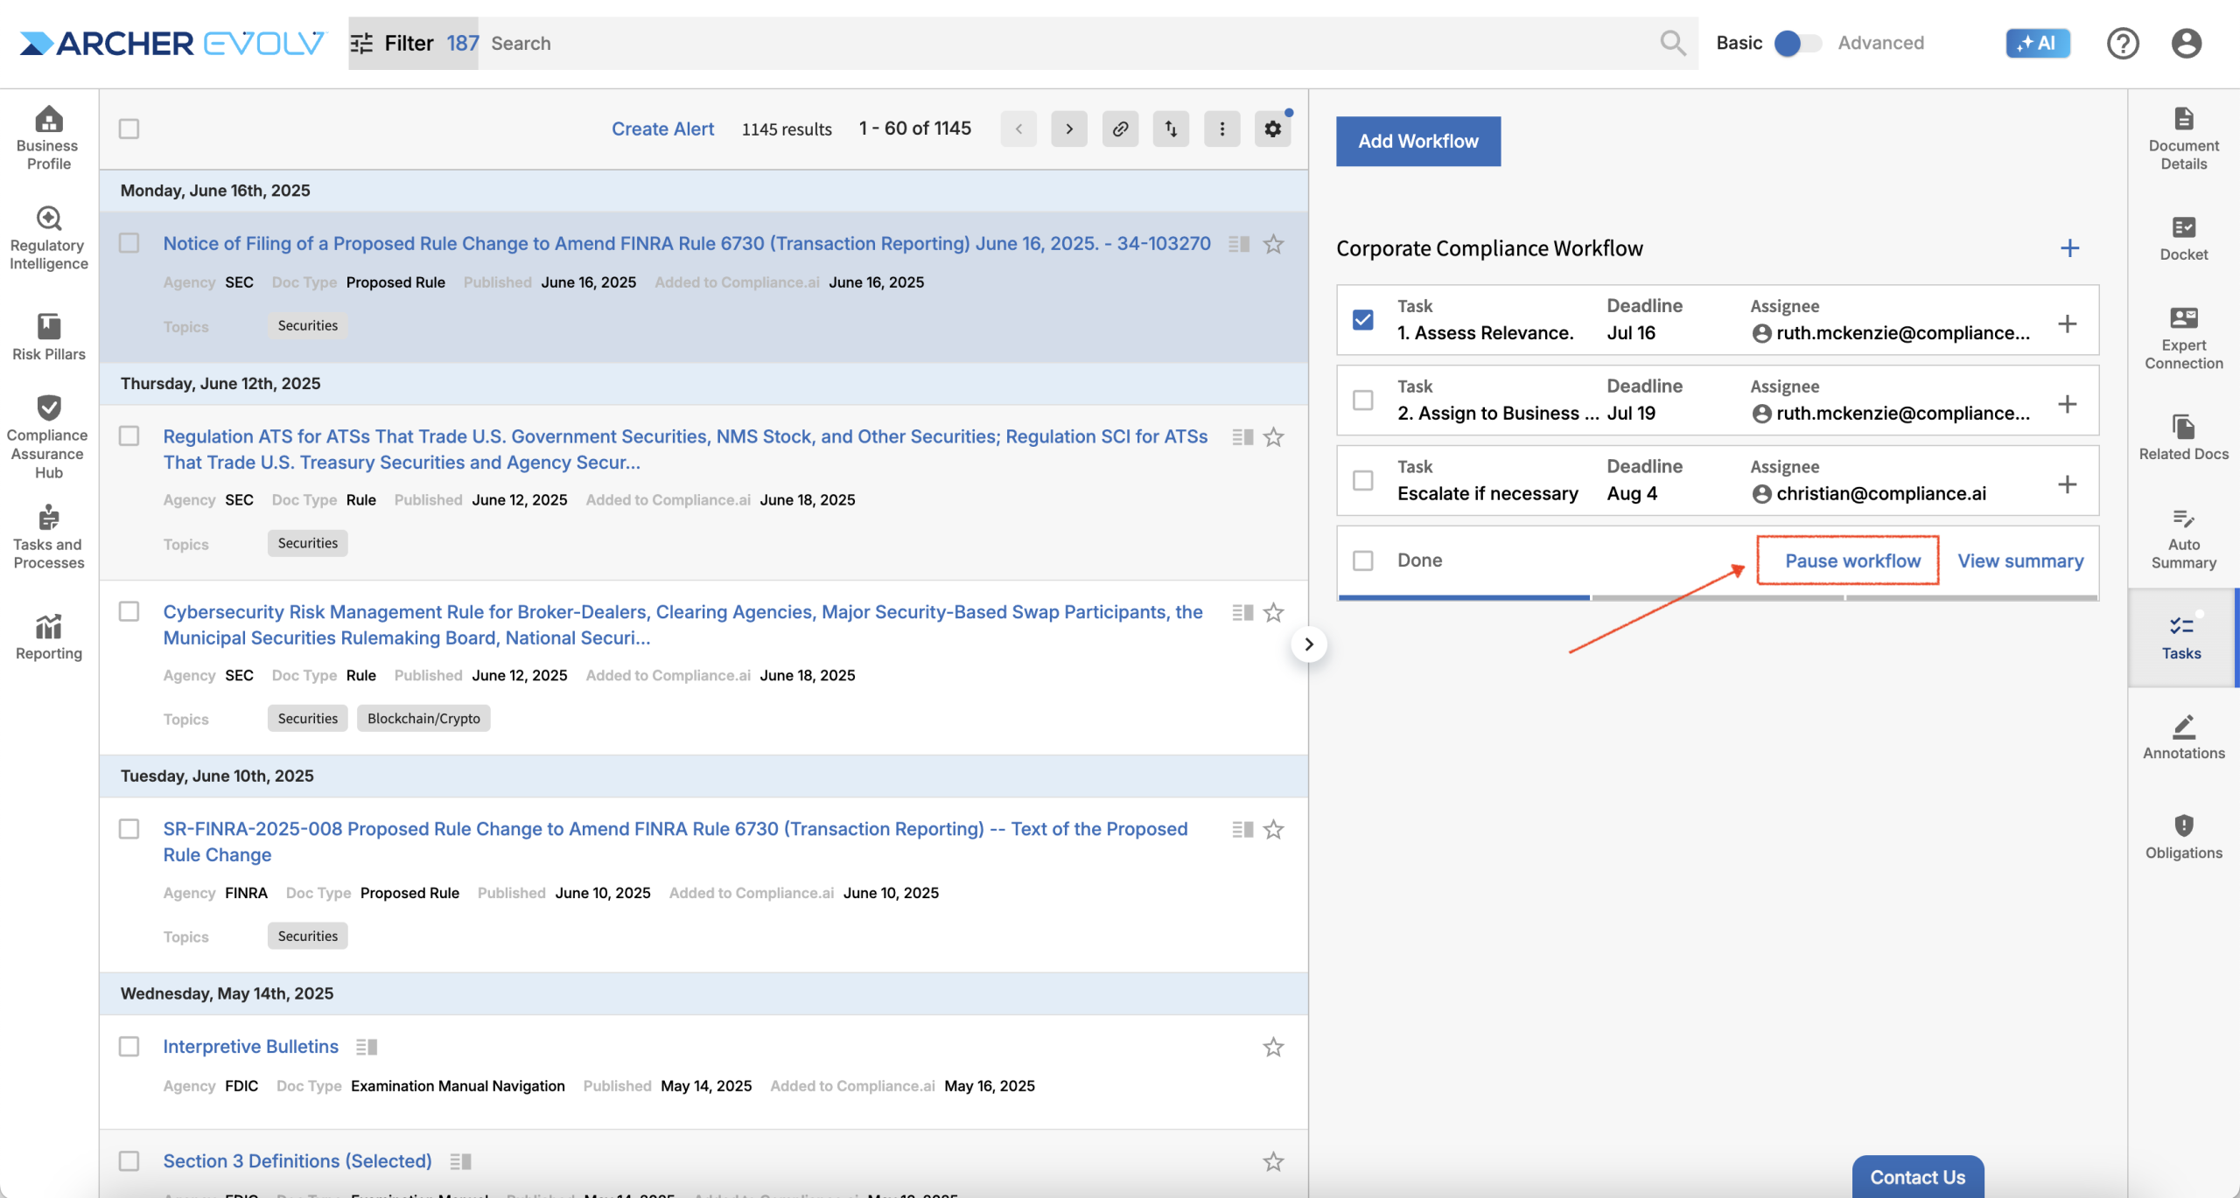Select the Notice of Filing document checkbox
2240x1198 pixels.
click(x=129, y=243)
